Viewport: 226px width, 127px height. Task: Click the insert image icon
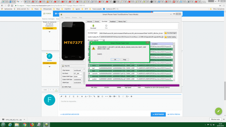click(98, 96)
